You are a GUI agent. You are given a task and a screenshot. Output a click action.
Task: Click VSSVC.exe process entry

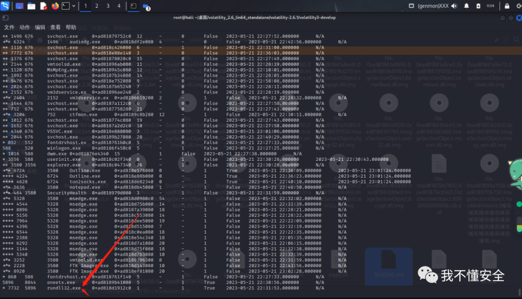(59, 131)
